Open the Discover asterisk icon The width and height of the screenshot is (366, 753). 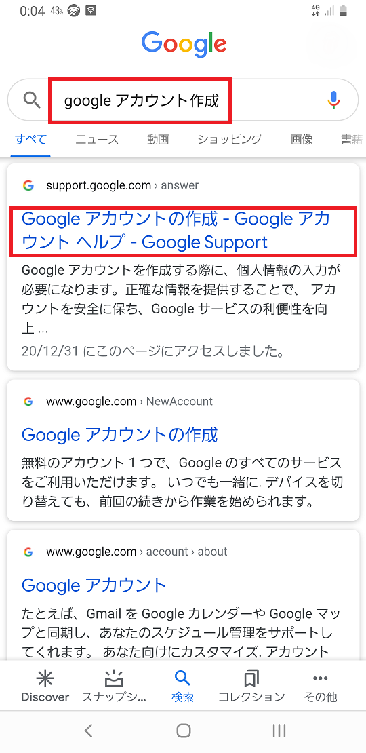[45, 679]
